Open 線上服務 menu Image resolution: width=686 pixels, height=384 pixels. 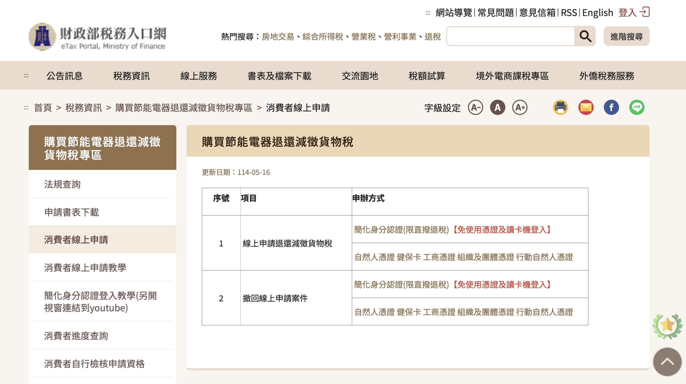[x=199, y=76]
